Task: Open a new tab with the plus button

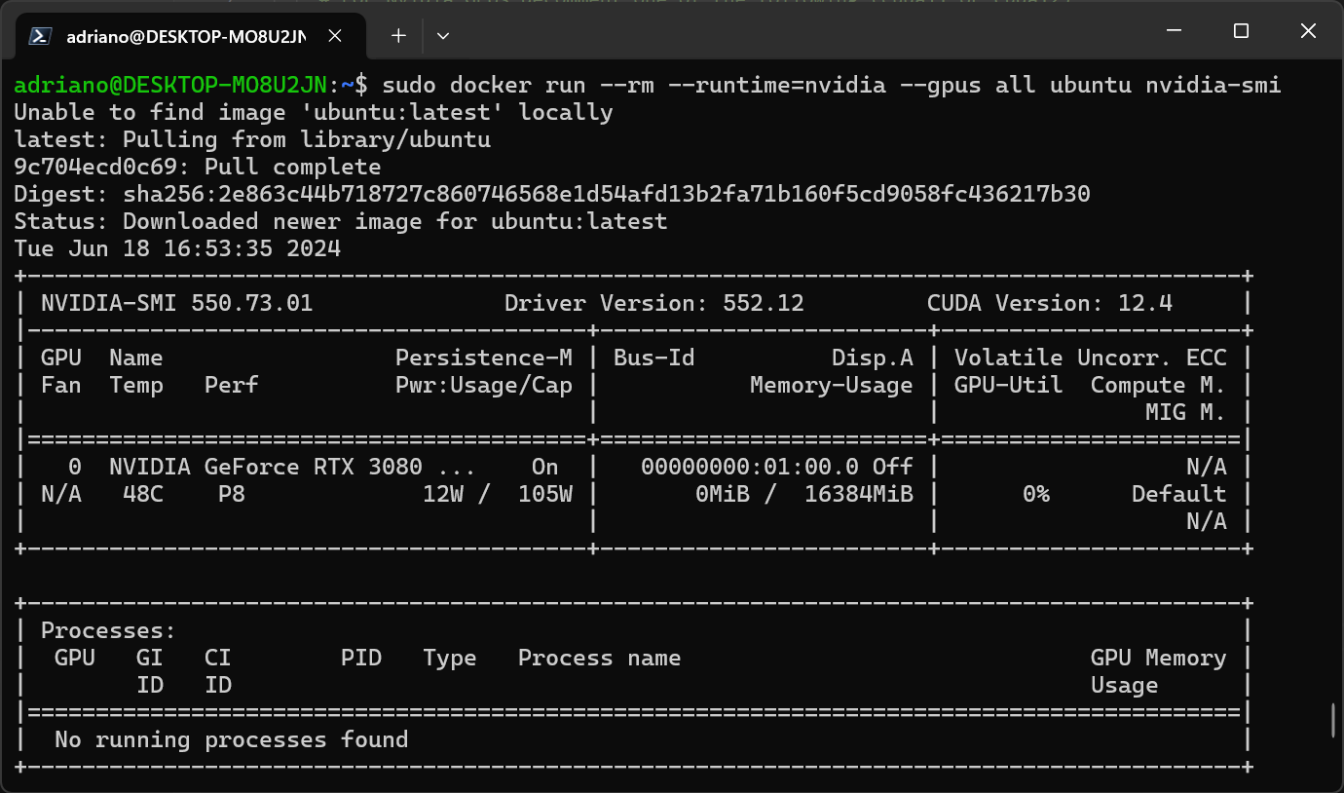Action: pos(398,36)
